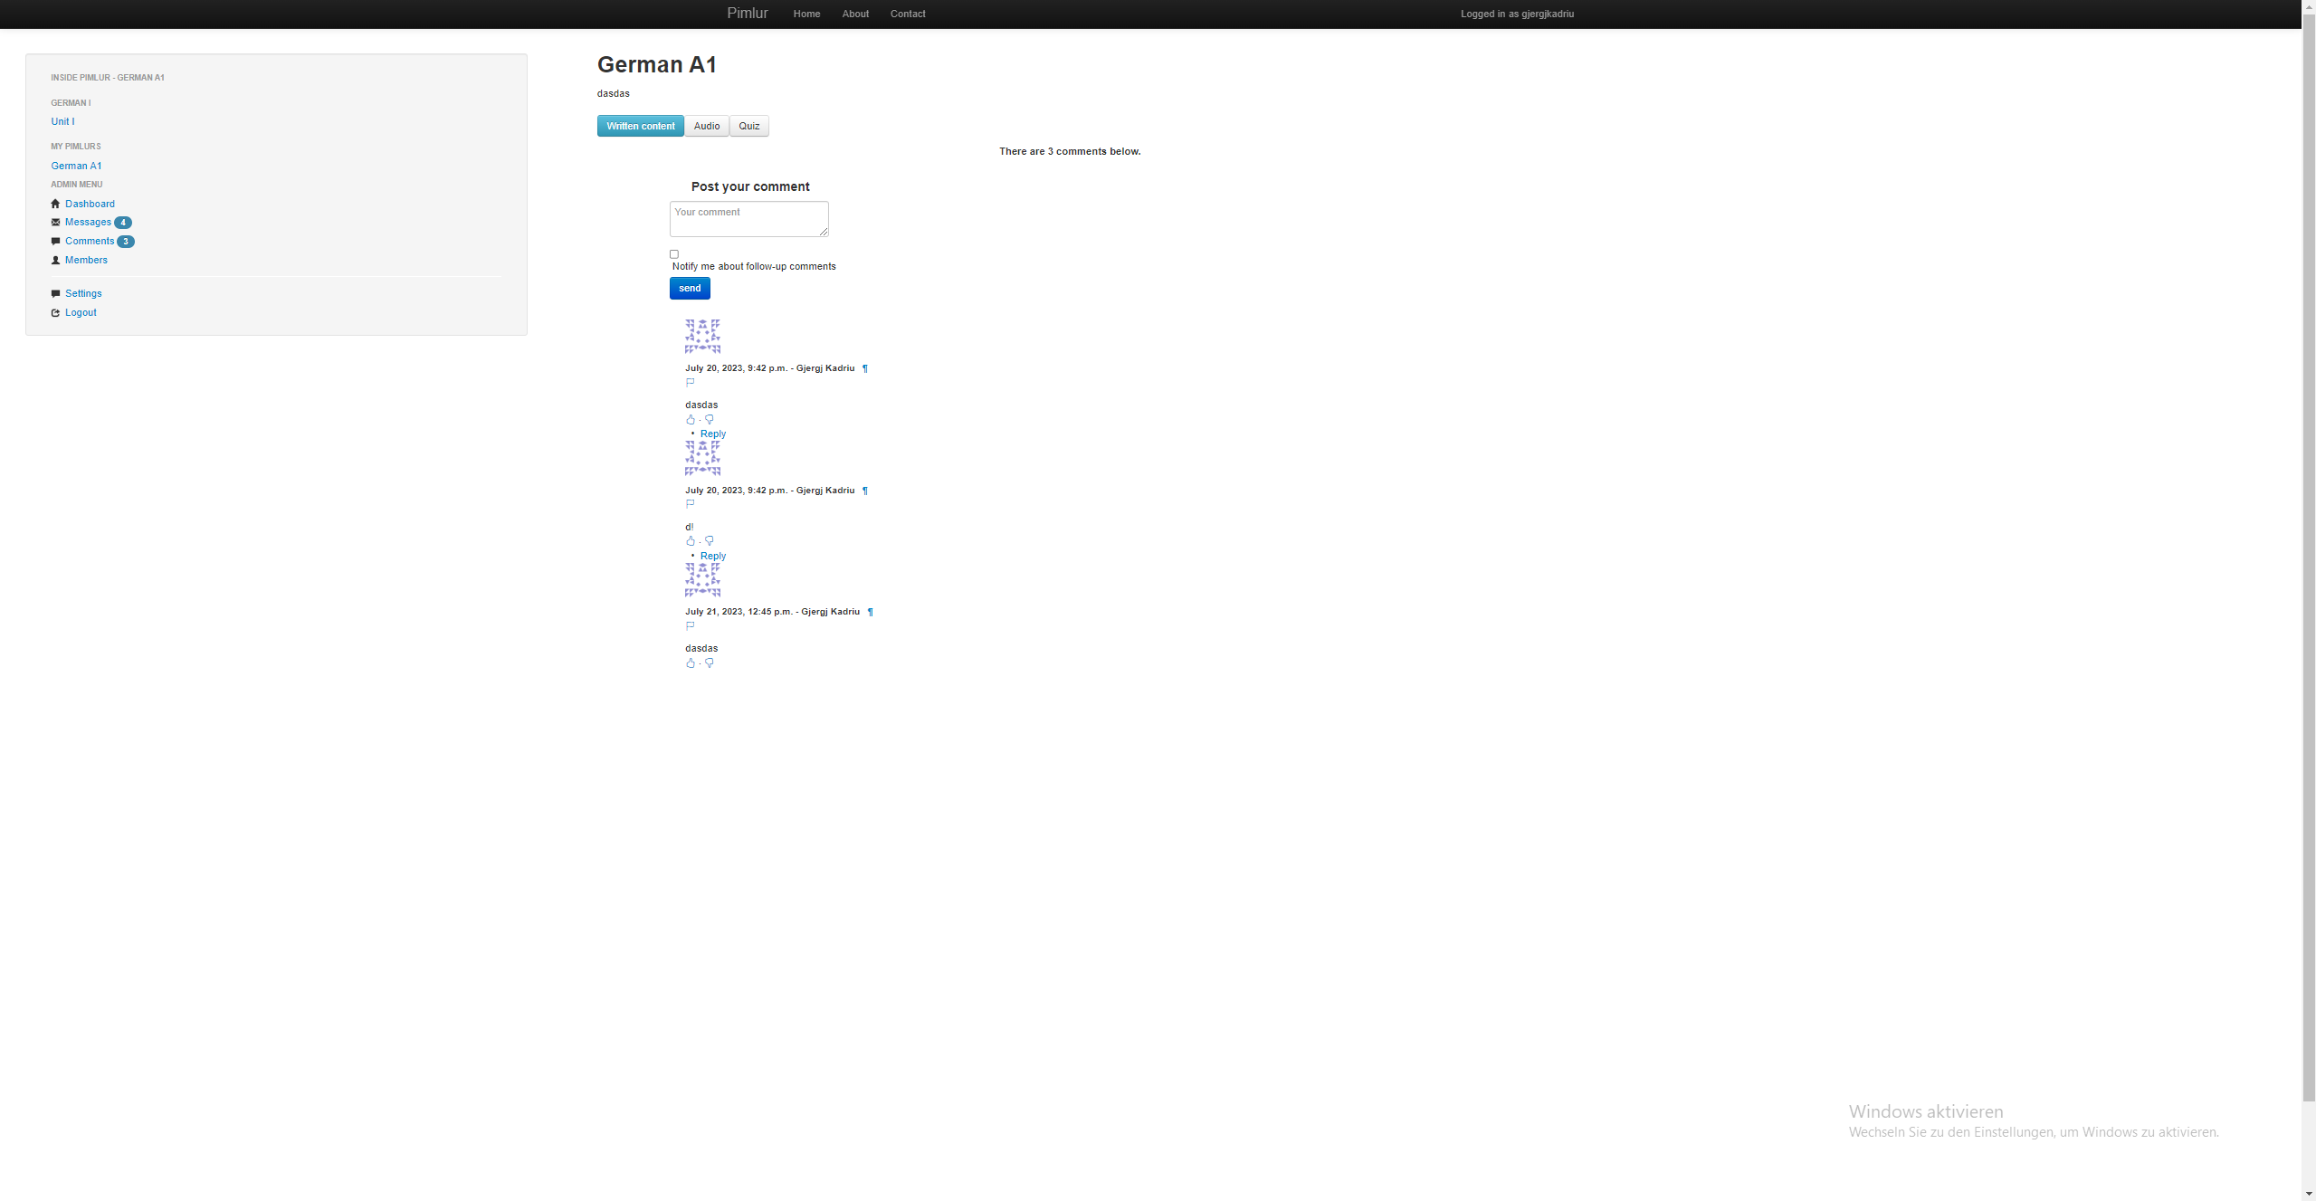Reply to the July 20 'dasdas' comment
Image resolution: width=2316 pixels, height=1201 pixels.
point(713,434)
